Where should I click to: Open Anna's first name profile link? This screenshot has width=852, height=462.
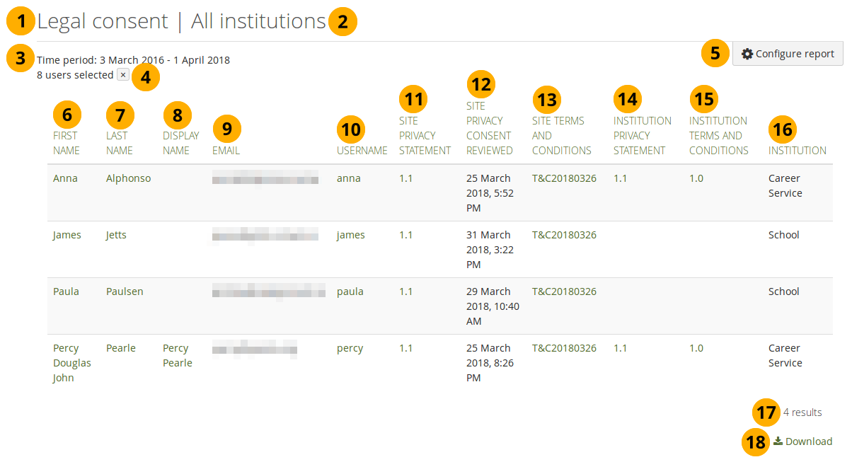(65, 178)
